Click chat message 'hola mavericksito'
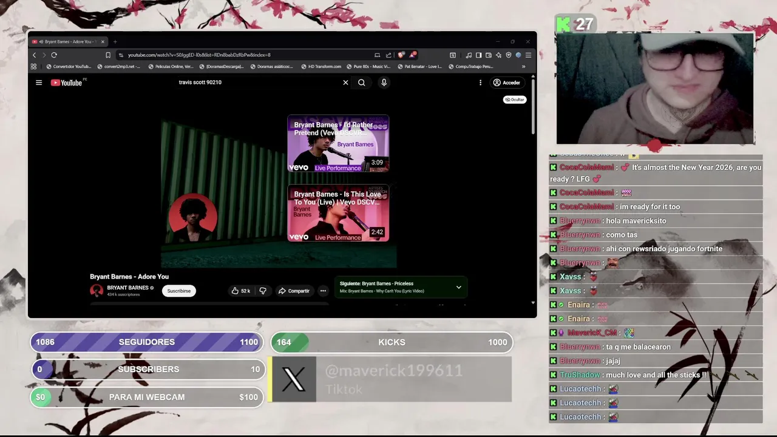This screenshot has height=437, width=777. pyautogui.click(x=636, y=221)
